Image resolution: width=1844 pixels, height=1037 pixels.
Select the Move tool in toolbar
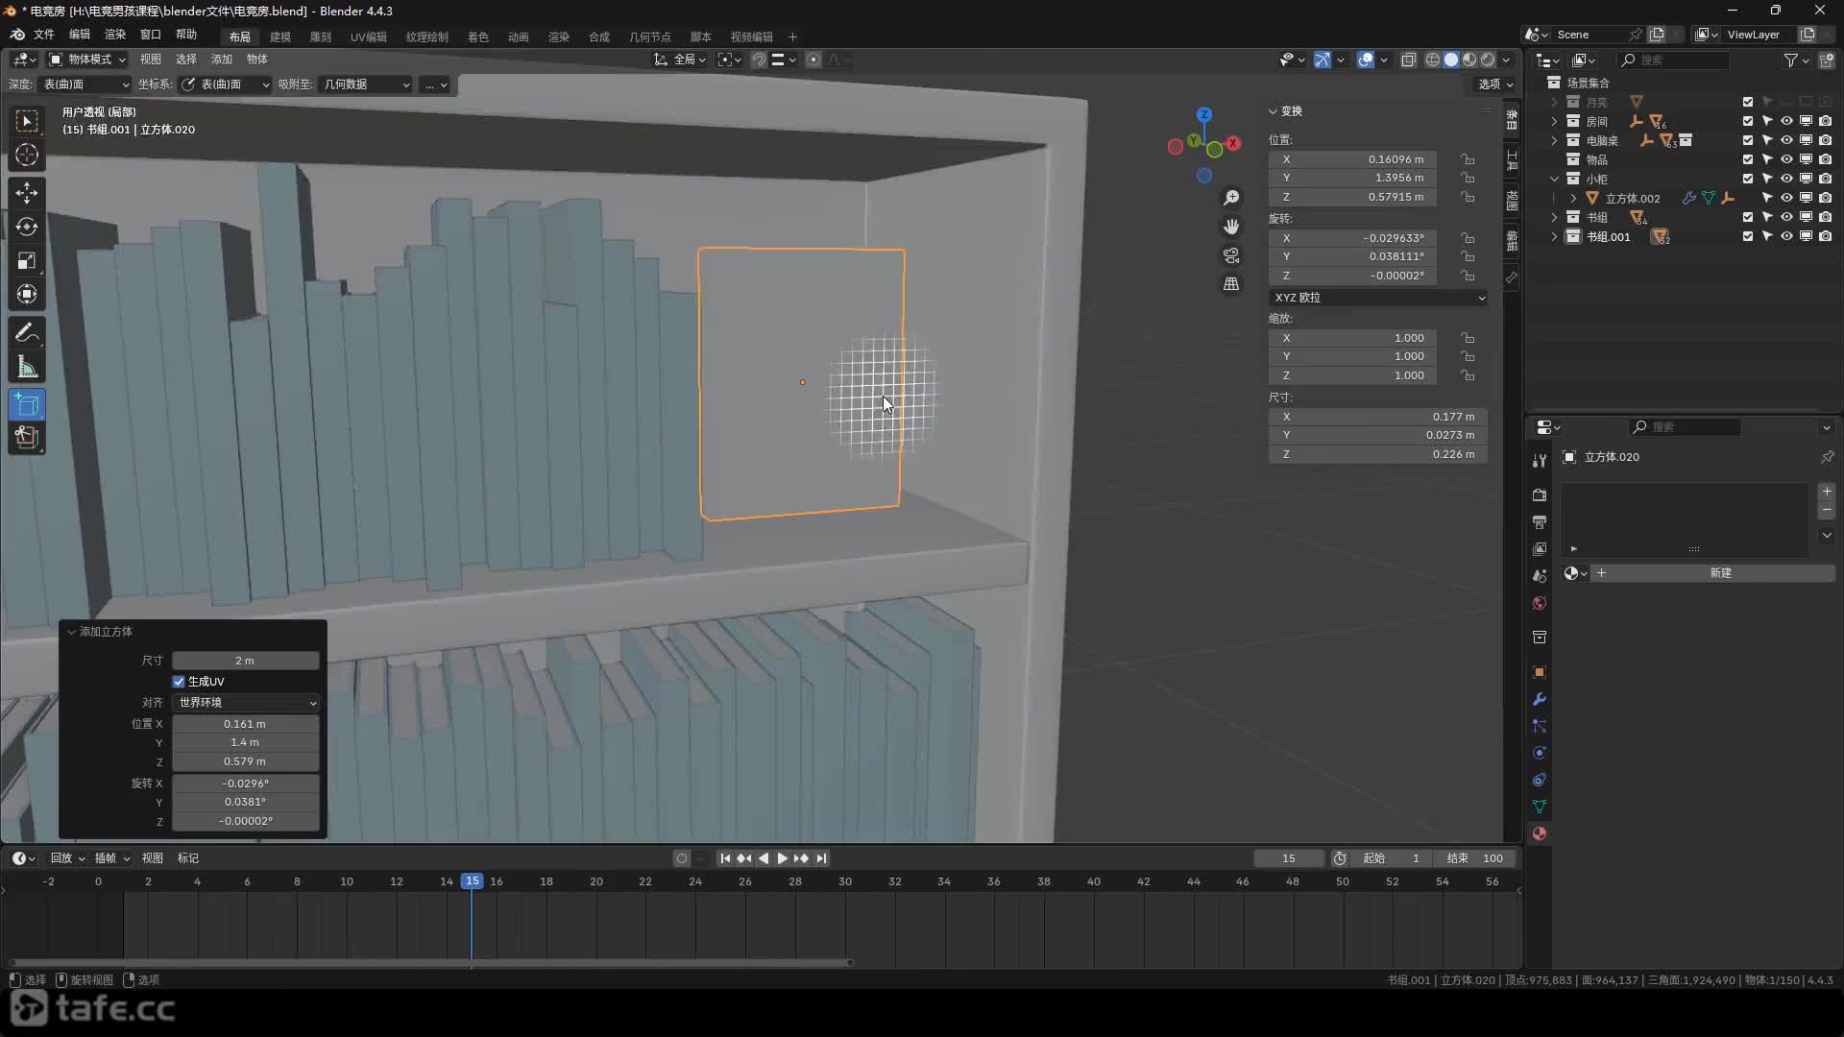27,193
